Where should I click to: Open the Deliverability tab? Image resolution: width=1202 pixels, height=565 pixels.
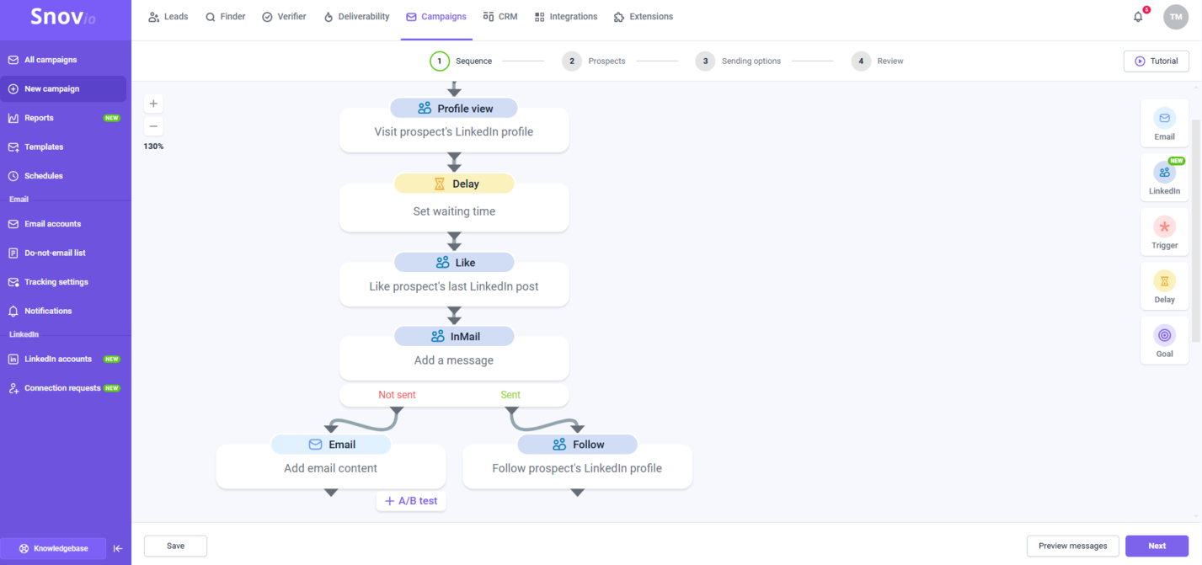[x=356, y=17]
